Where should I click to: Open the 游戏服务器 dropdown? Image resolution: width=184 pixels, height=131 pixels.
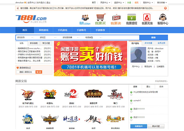70,37
